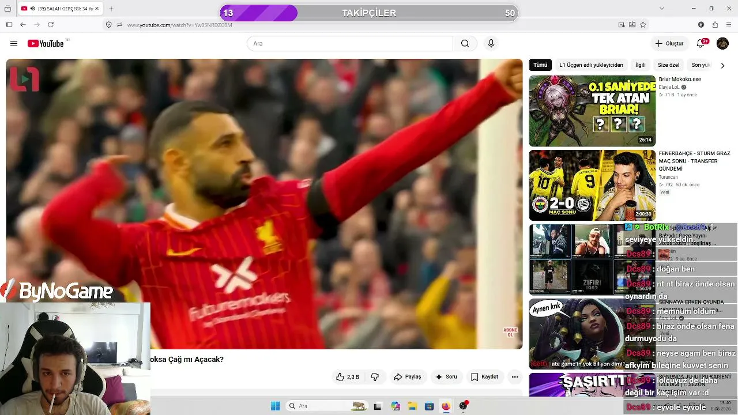
Task: Click the Kaydet save button
Action: tap(484, 377)
